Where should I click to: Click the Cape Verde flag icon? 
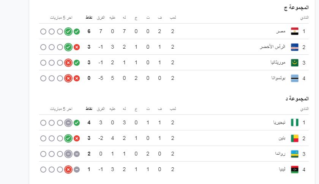click(294, 47)
